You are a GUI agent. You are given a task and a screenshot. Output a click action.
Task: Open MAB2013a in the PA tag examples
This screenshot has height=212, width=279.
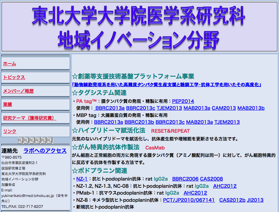197,108
